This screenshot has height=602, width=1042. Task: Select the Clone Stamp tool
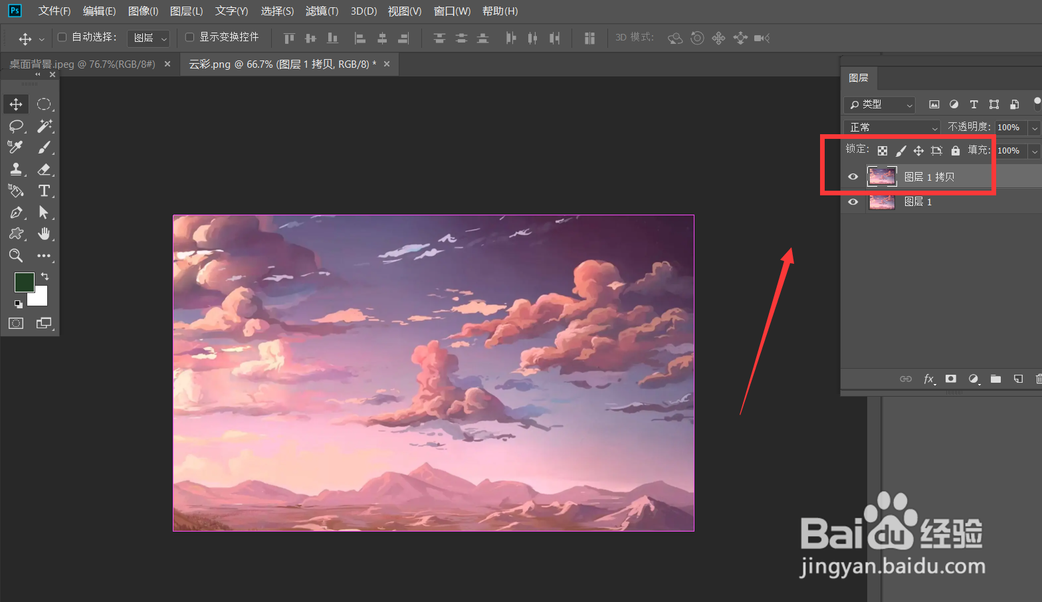(x=16, y=169)
